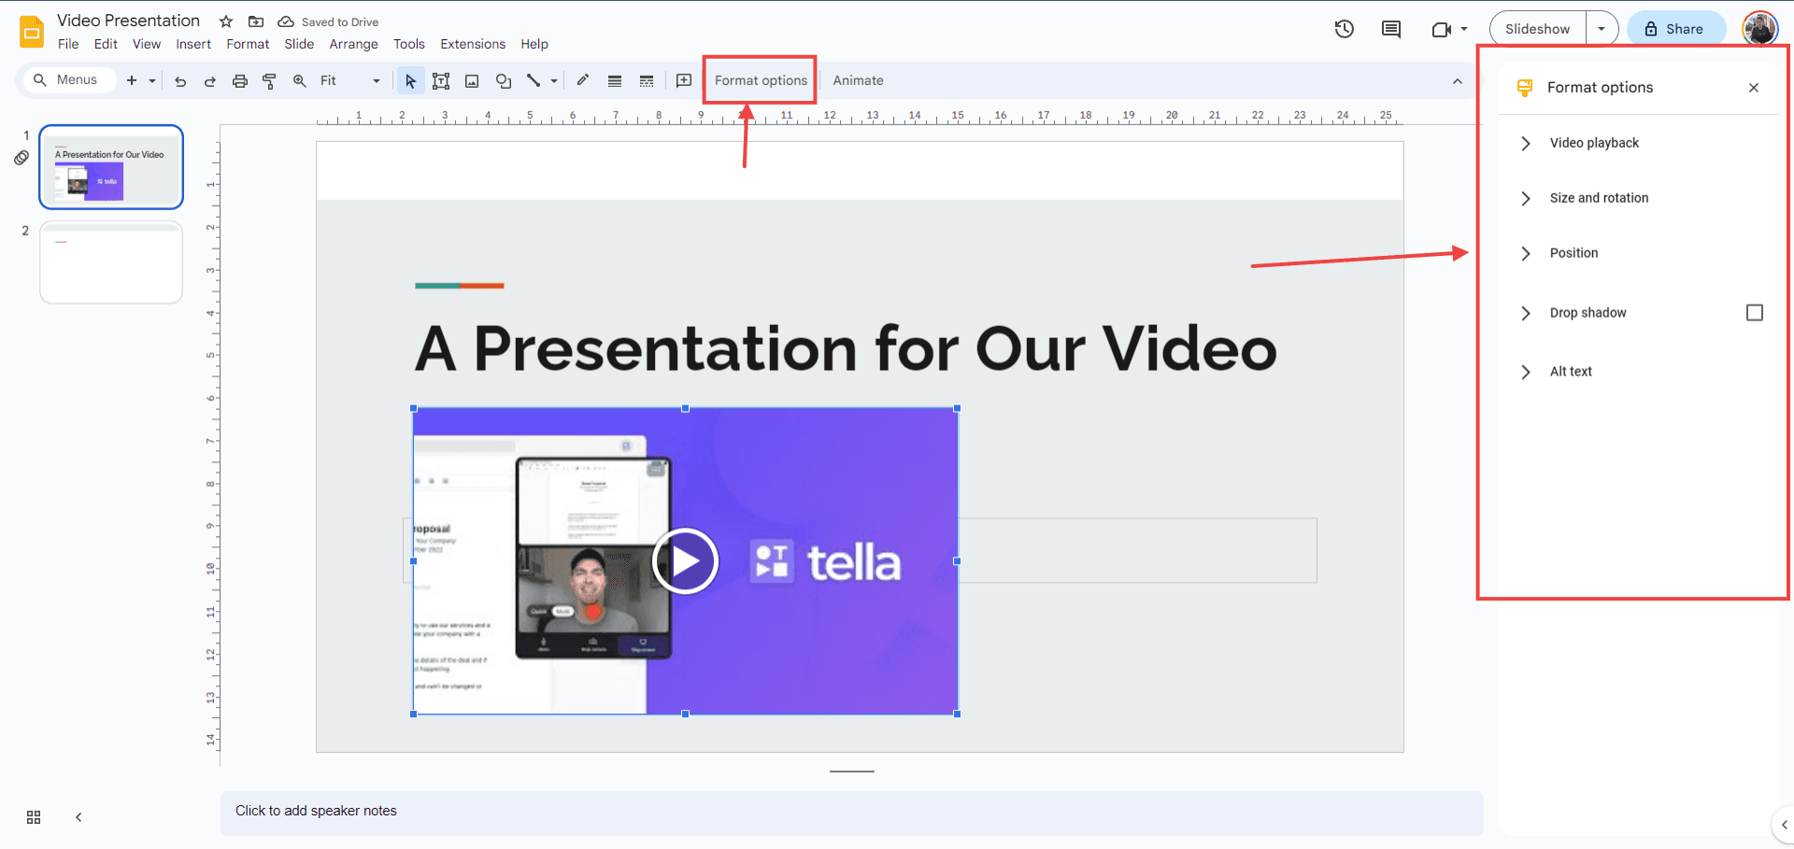
Task: Hide the menus with the collapse arrow
Action: [x=1457, y=81]
